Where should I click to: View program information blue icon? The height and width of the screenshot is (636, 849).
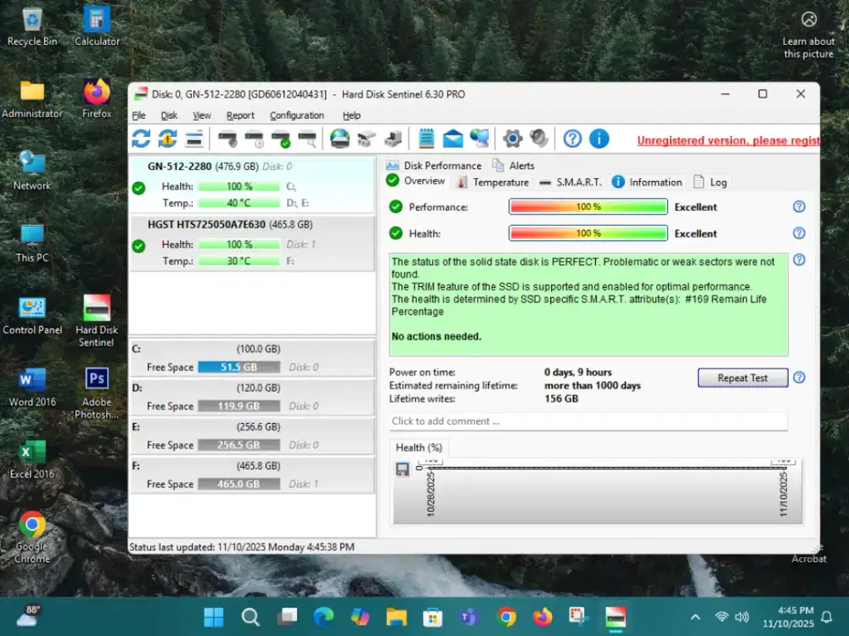[x=599, y=138]
